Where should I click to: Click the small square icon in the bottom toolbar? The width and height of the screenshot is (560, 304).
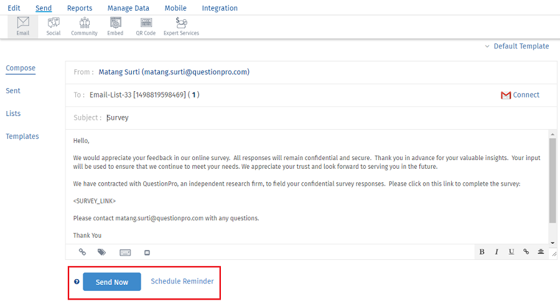pyautogui.click(x=147, y=253)
